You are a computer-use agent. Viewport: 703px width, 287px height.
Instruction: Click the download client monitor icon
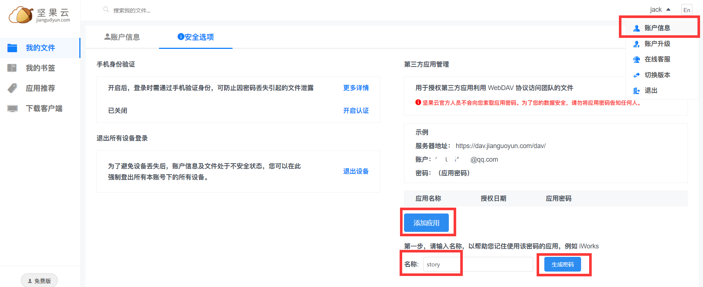tap(12, 108)
